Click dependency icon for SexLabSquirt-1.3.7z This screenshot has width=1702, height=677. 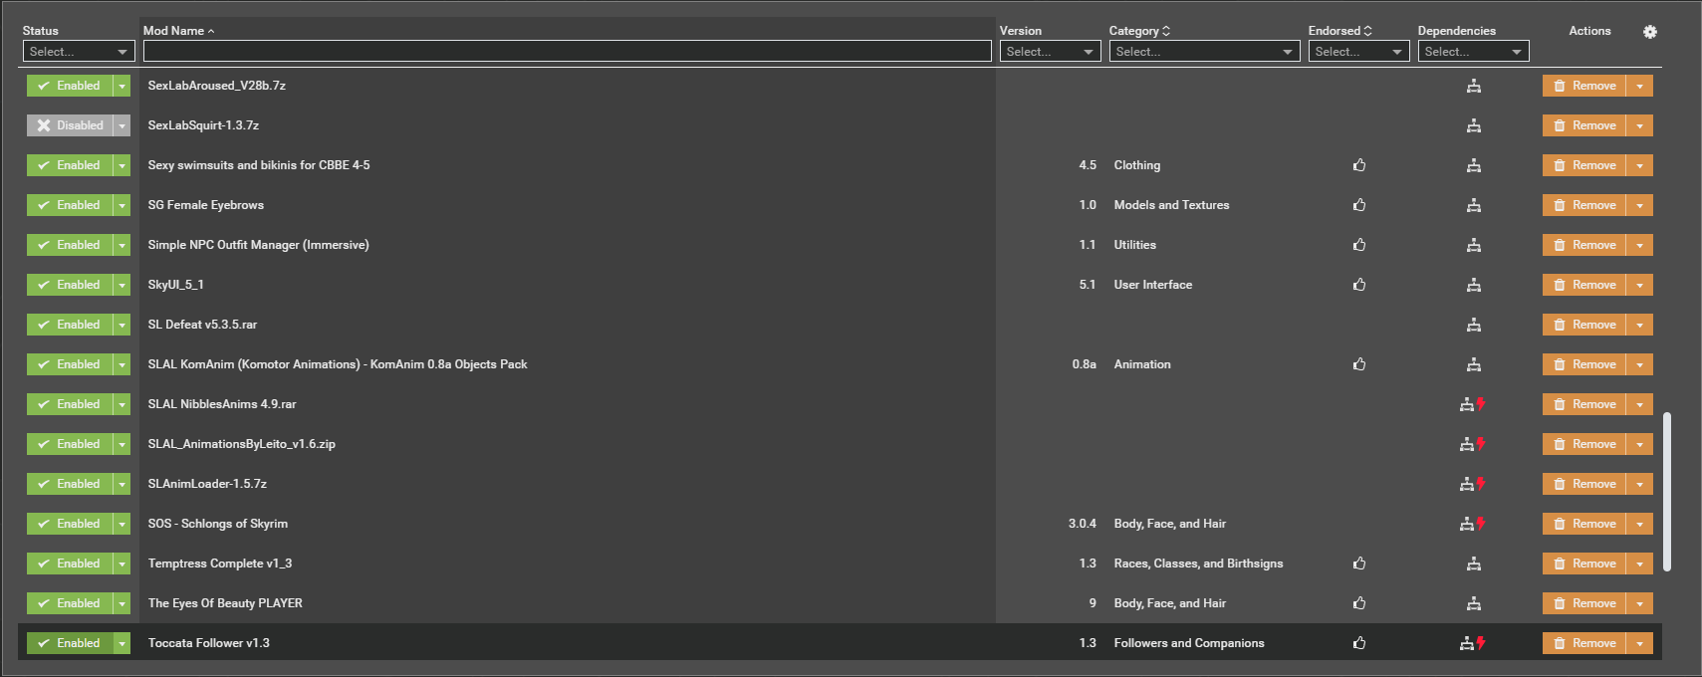coord(1474,125)
